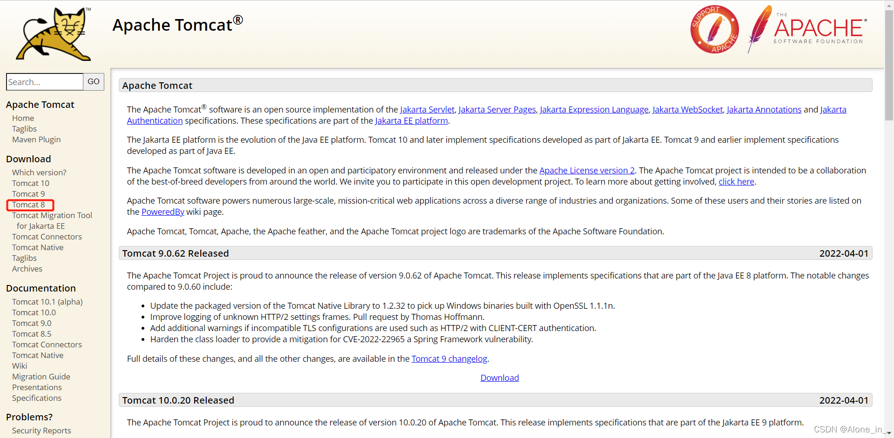Click the Tomcat 10.0.20 Released heading
Image resolution: width=894 pixels, height=438 pixels.
178,400
